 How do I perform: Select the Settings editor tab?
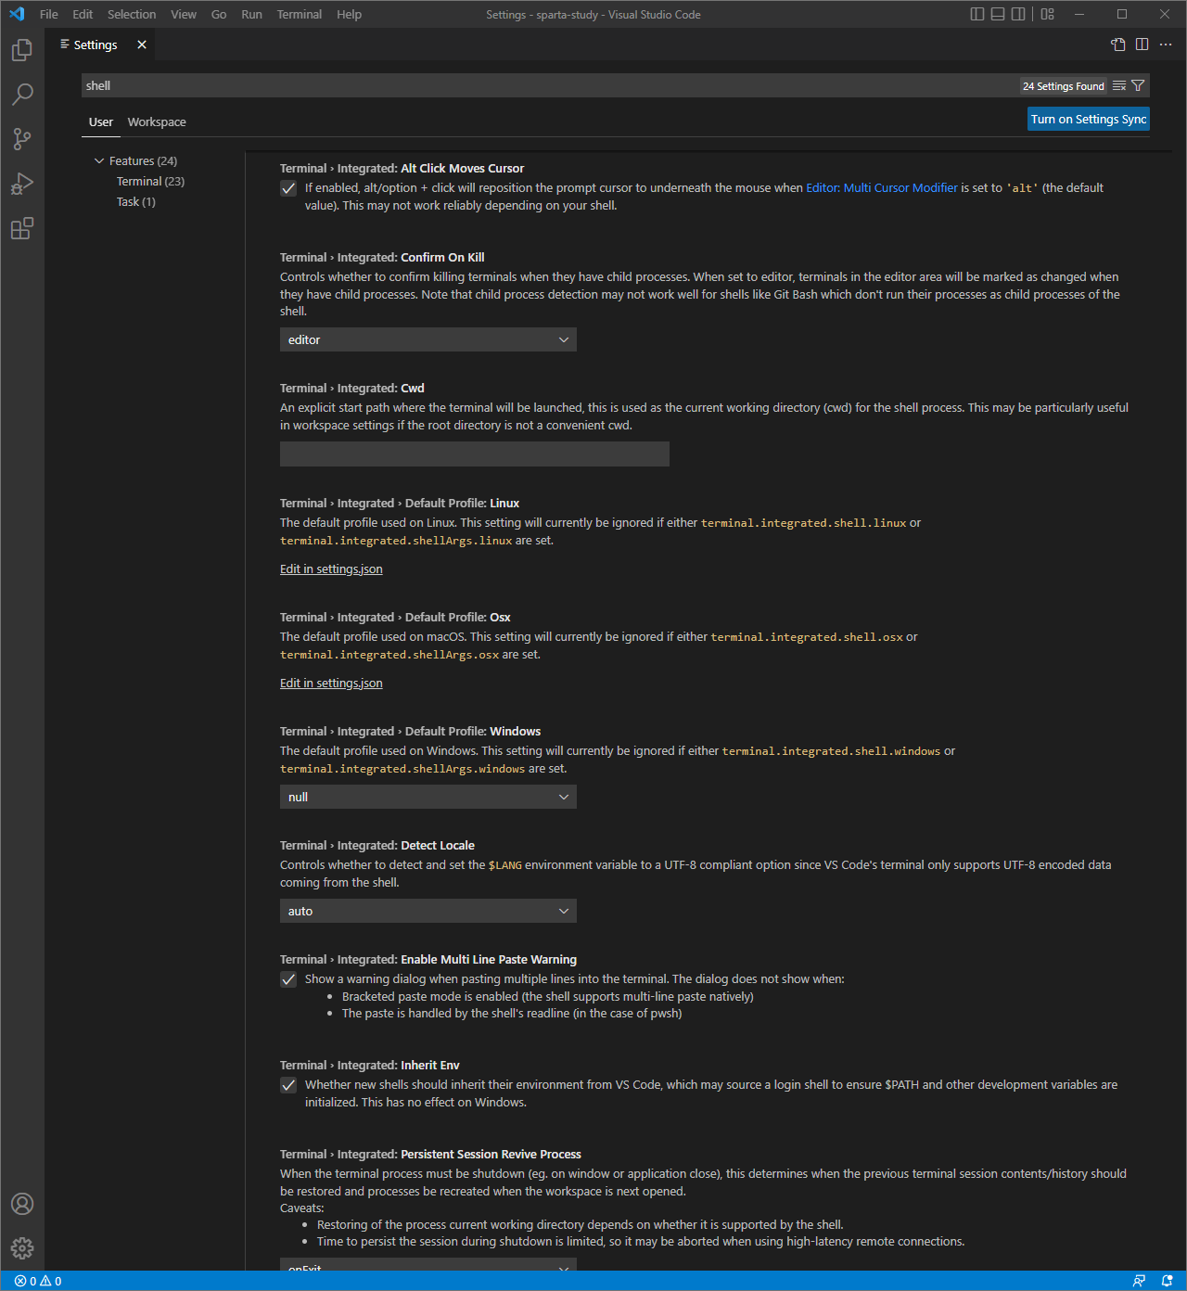(x=96, y=45)
